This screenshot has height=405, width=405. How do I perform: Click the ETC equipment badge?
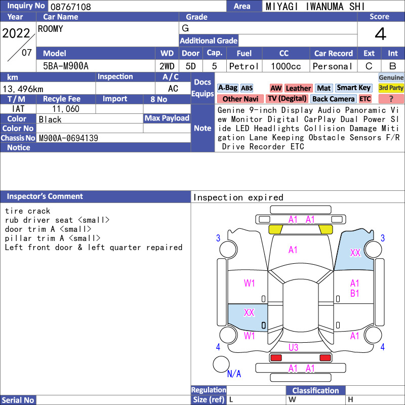coord(365,99)
